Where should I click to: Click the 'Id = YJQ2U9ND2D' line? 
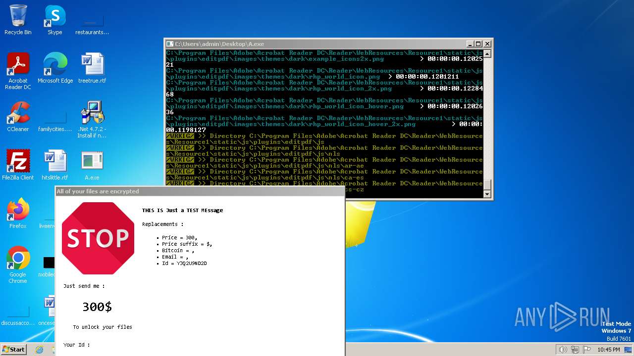(x=184, y=264)
